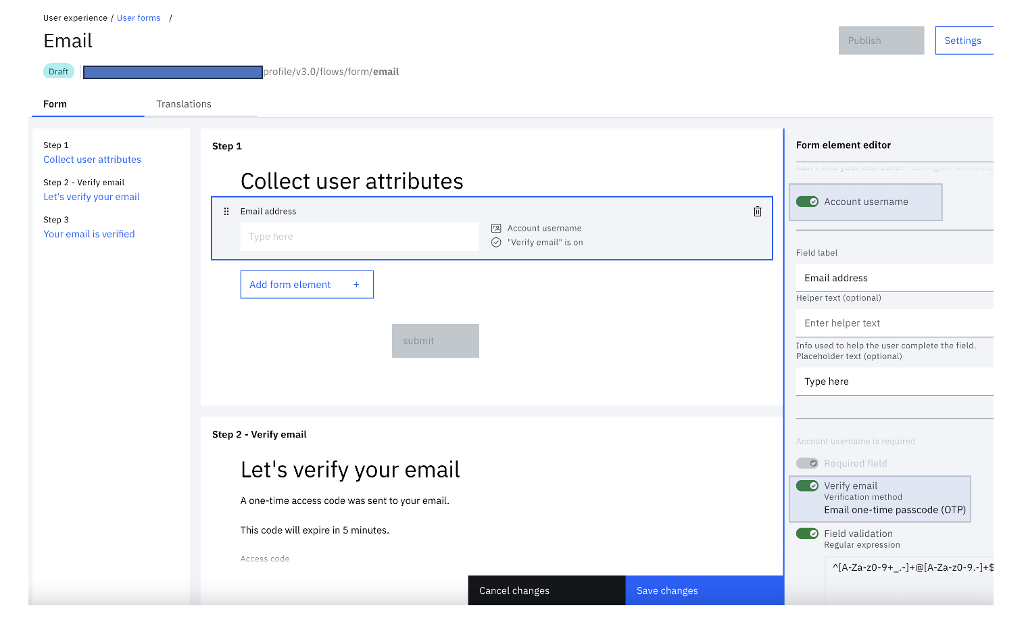Image resolution: width=1026 pixels, height=637 pixels.
Task: Click User experience breadcrumb text
Action: (x=75, y=18)
